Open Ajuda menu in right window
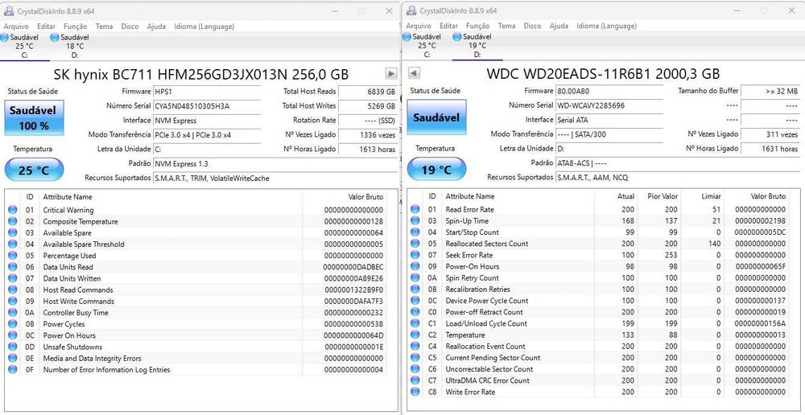Screen dimensions: 805x415 pos(559,26)
